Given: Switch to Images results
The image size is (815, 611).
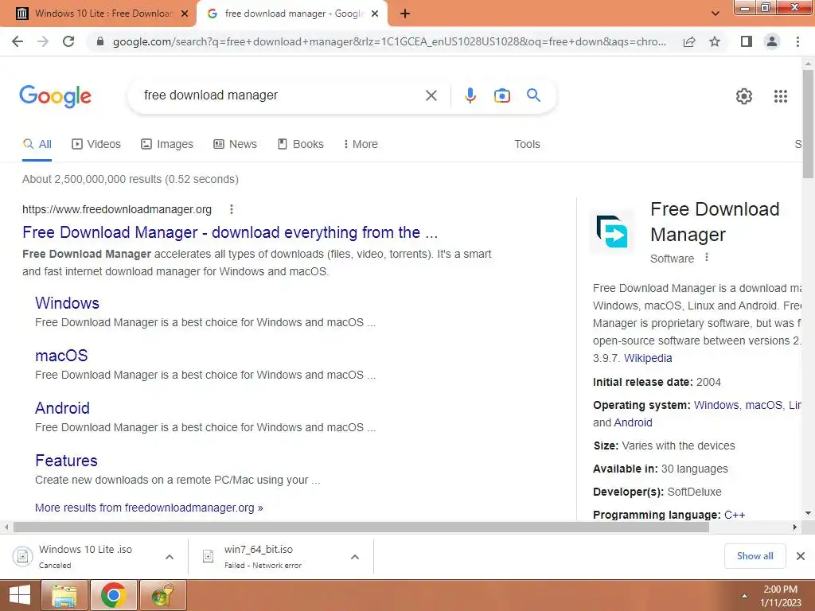Looking at the screenshot, I should (167, 144).
